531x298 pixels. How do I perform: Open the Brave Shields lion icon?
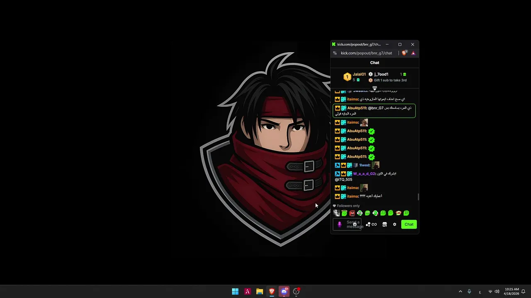point(404,53)
